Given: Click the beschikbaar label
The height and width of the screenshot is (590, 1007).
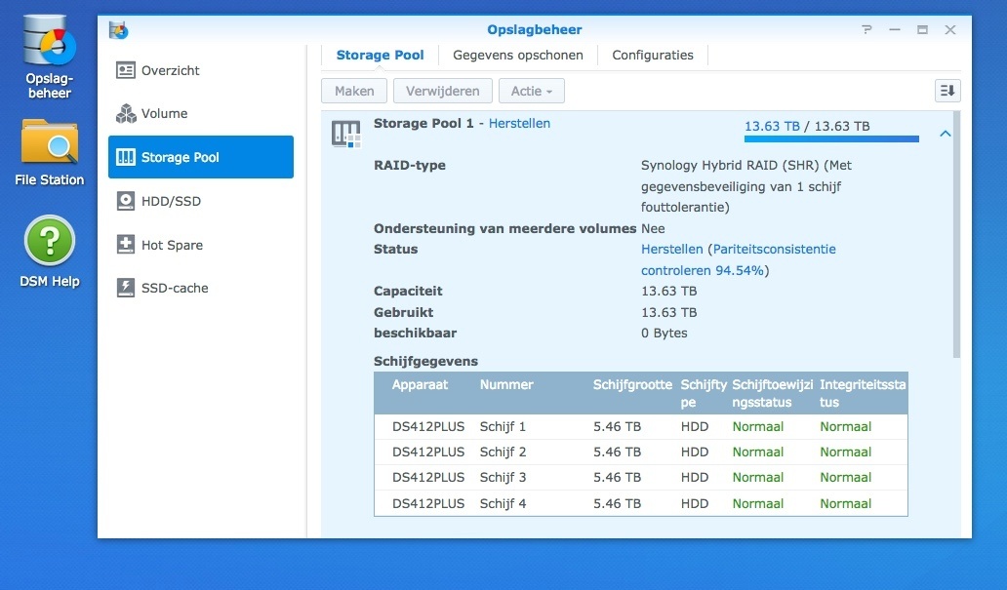Looking at the screenshot, I should (x=415, y=334).
